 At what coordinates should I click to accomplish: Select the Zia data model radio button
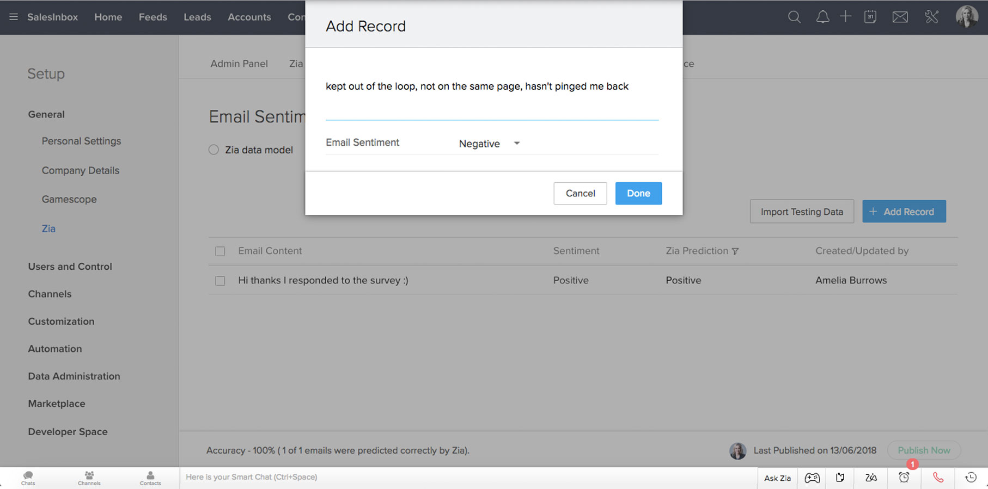pyautogui.click(x=214, y=150)
